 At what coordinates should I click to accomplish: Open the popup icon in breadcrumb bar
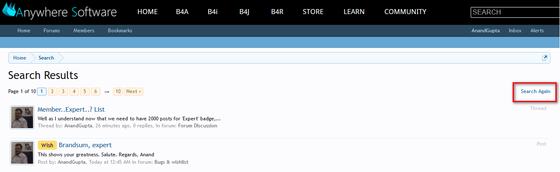click(545, 58)
